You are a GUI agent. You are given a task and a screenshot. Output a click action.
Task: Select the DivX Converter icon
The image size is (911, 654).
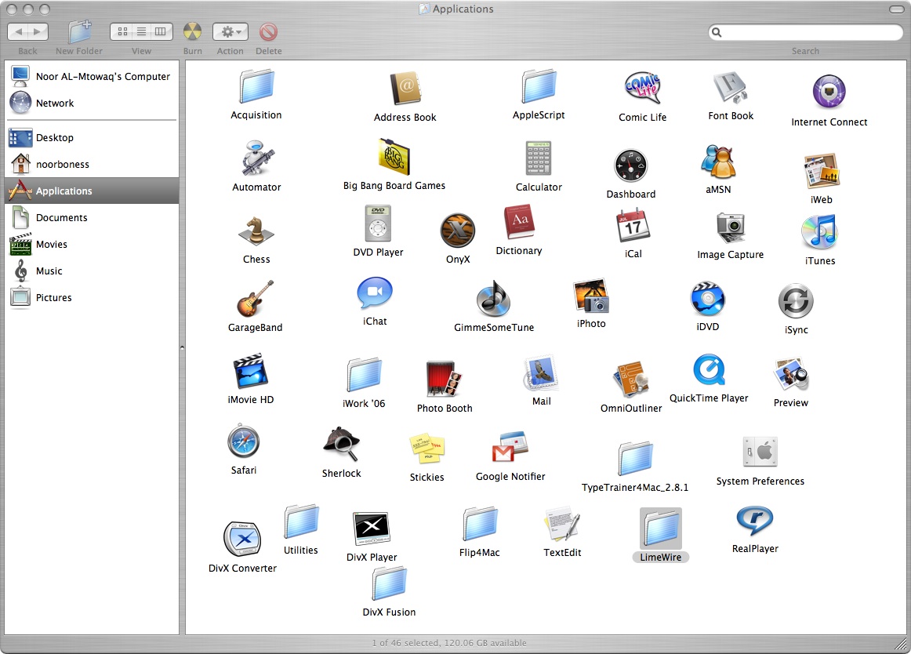click(242, 539)
